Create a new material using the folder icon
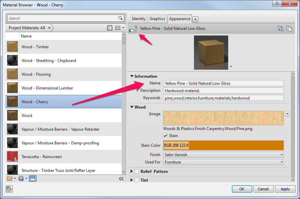Image resolution: width=300 pixels, height=199 pixels. (x=9, y=178)
